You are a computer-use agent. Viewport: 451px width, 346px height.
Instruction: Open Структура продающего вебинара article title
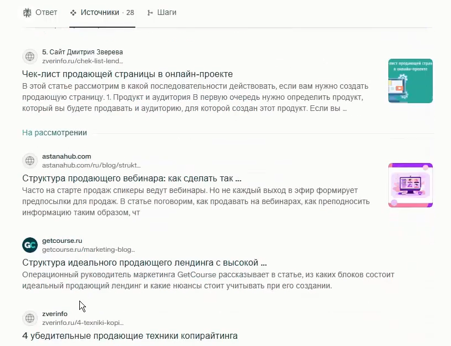(x=131, y=179)
